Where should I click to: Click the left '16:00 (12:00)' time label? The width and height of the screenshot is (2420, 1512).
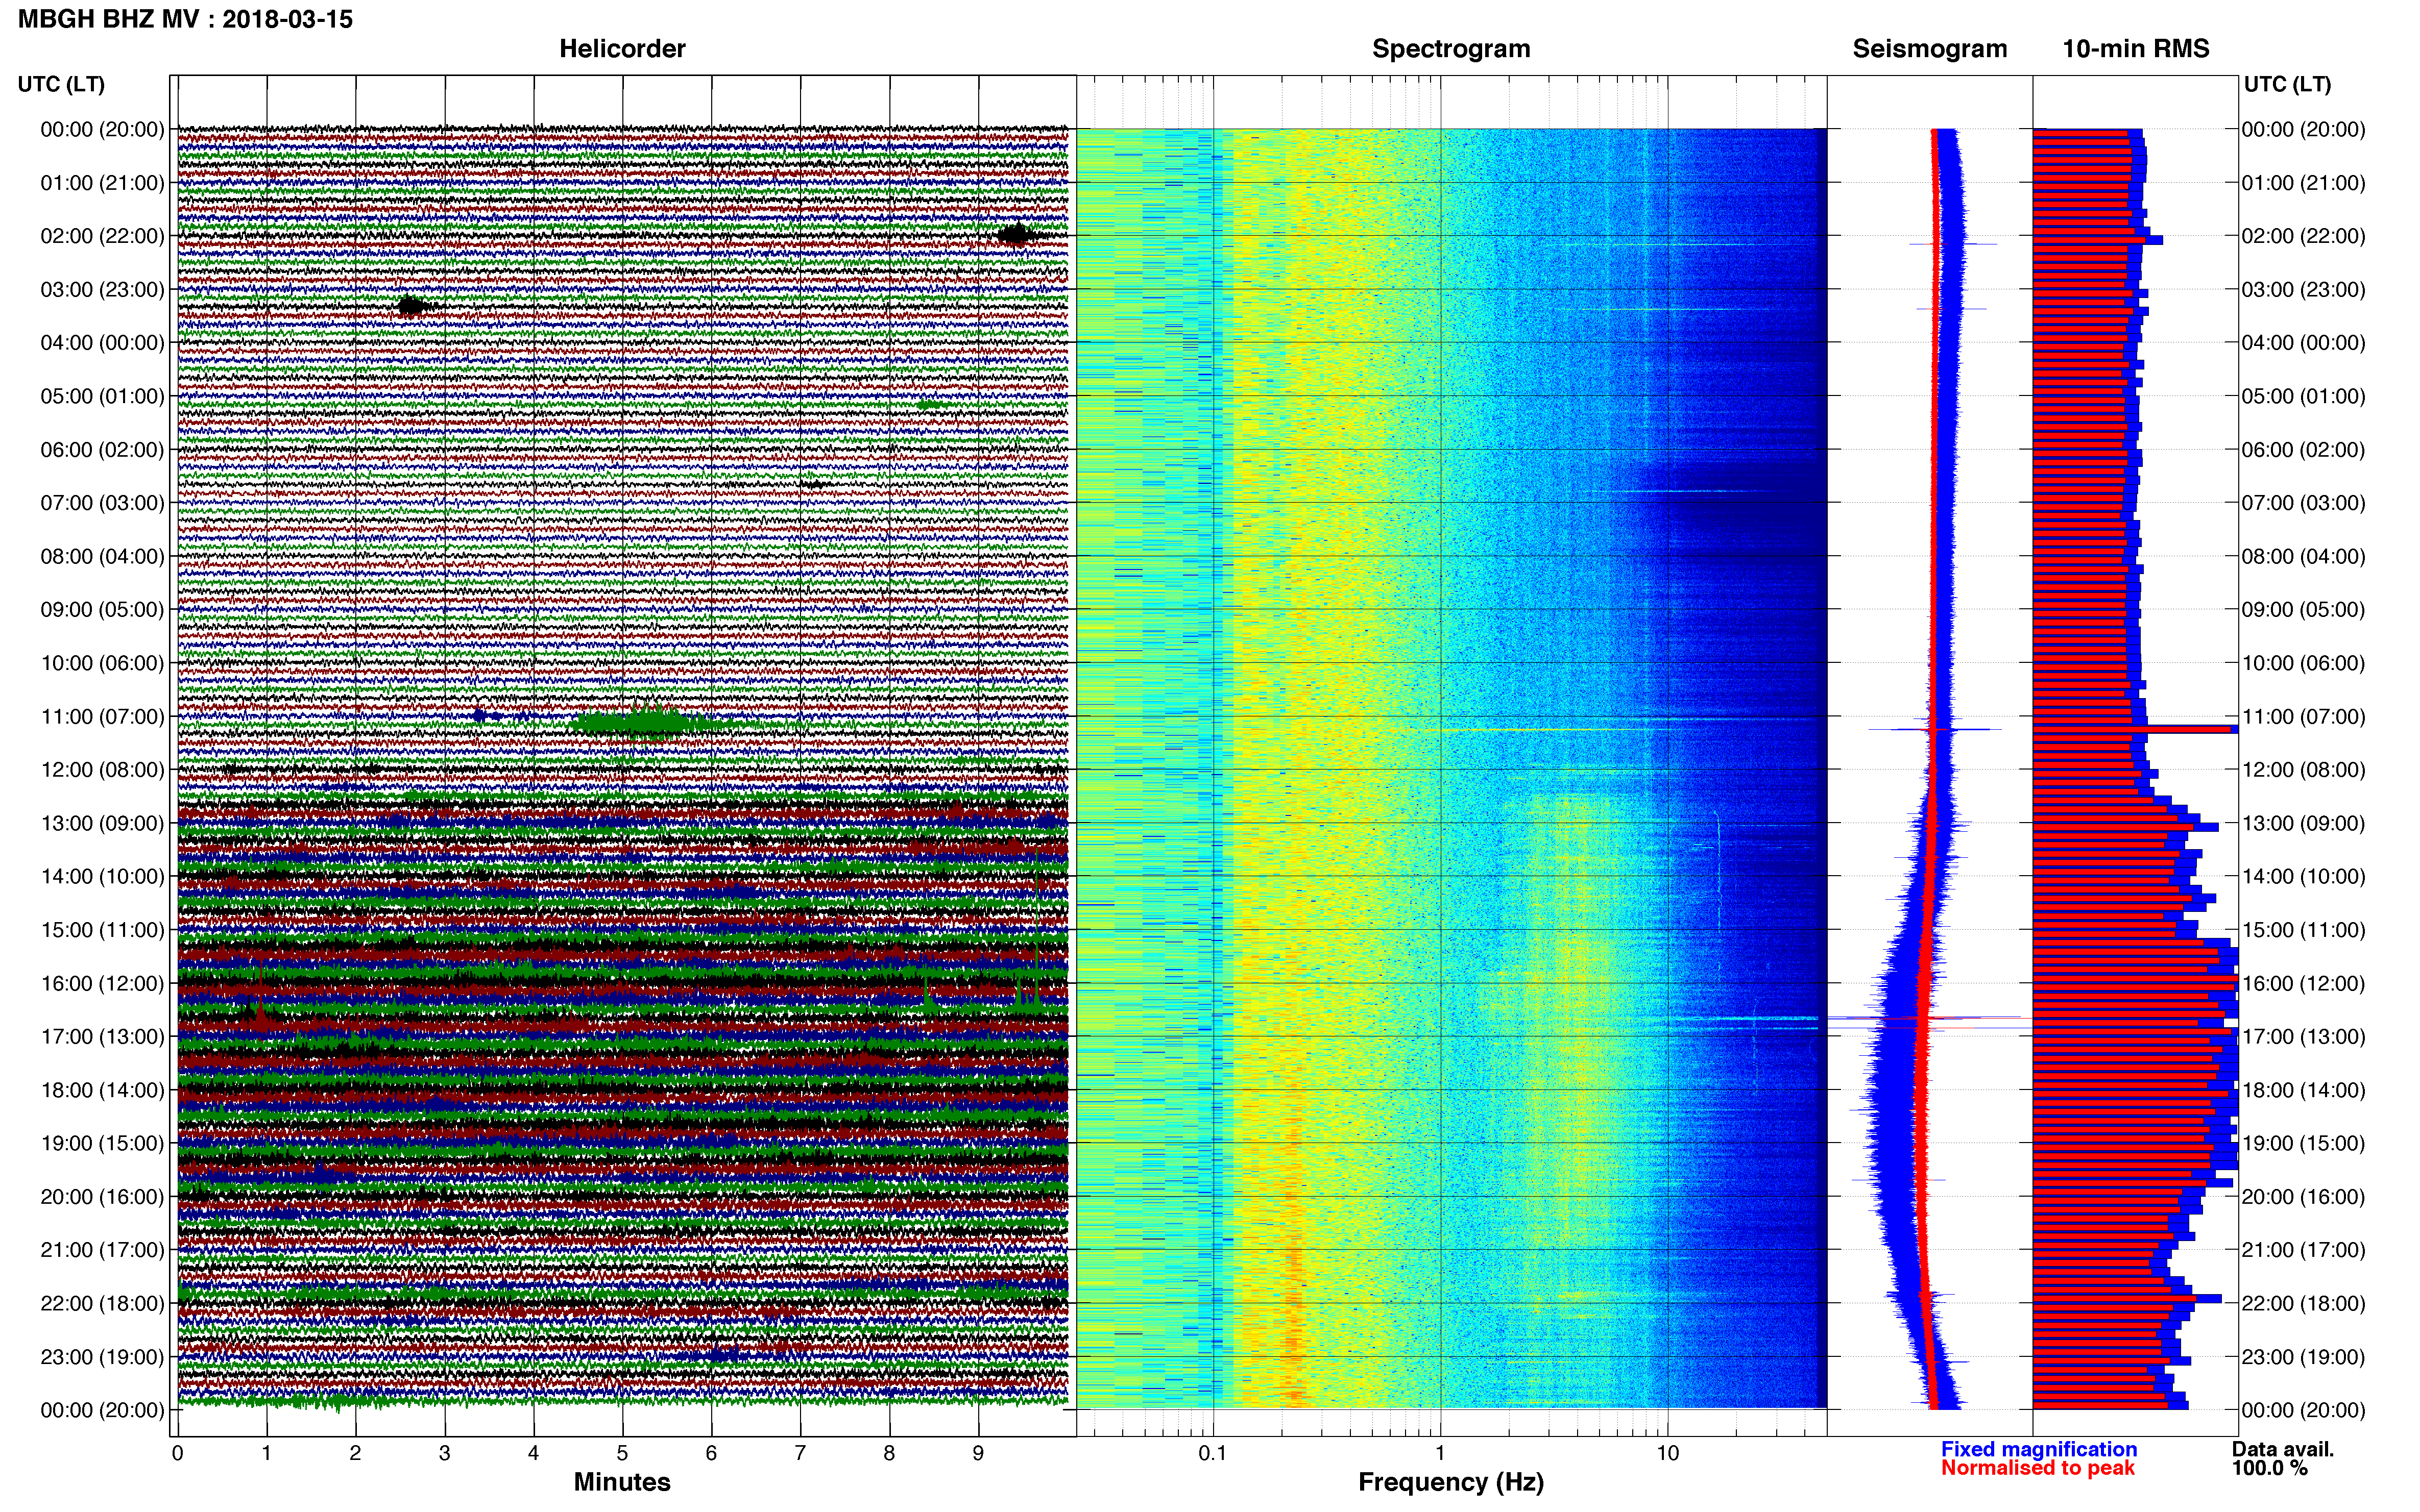(102, 984)
